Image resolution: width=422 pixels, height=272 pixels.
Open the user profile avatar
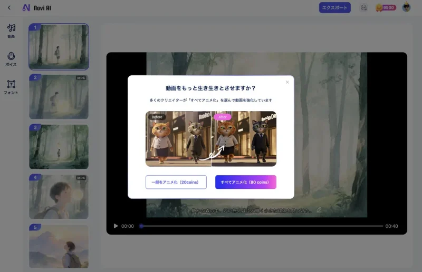coord(406,8)
